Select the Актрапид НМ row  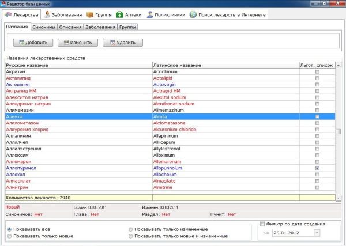170,91
